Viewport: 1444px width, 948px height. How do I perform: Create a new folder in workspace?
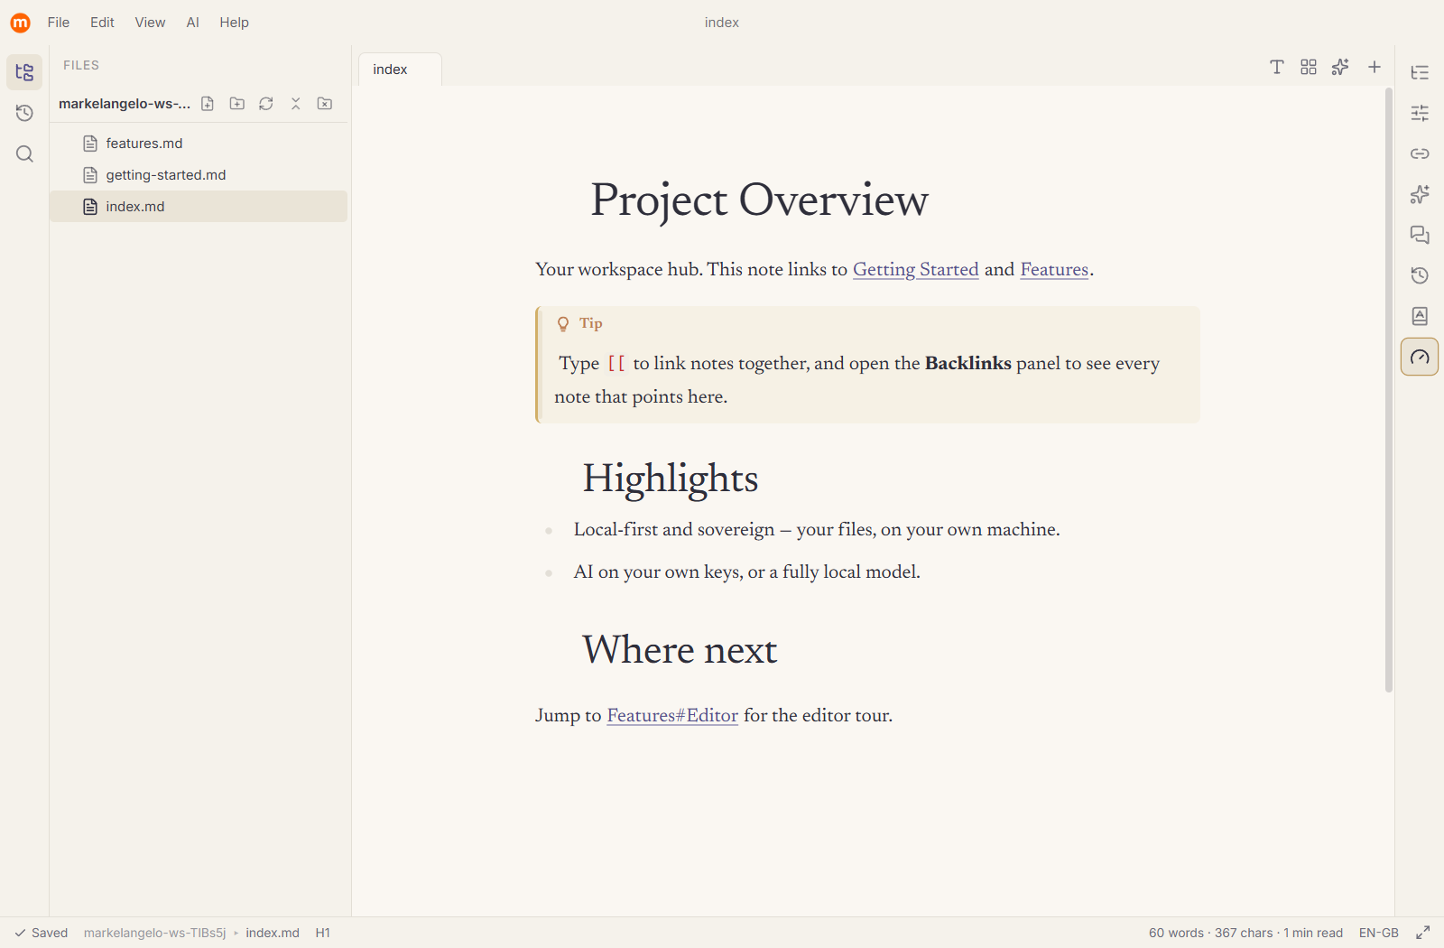point(237,104)
